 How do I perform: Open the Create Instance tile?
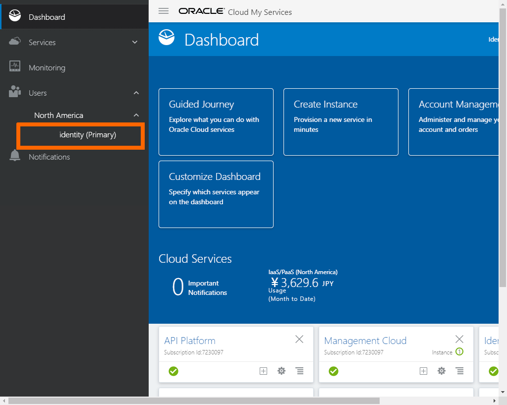pos(341,122)
